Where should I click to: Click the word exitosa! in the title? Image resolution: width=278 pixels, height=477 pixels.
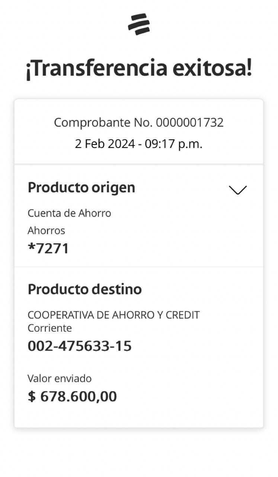point(212,69)
